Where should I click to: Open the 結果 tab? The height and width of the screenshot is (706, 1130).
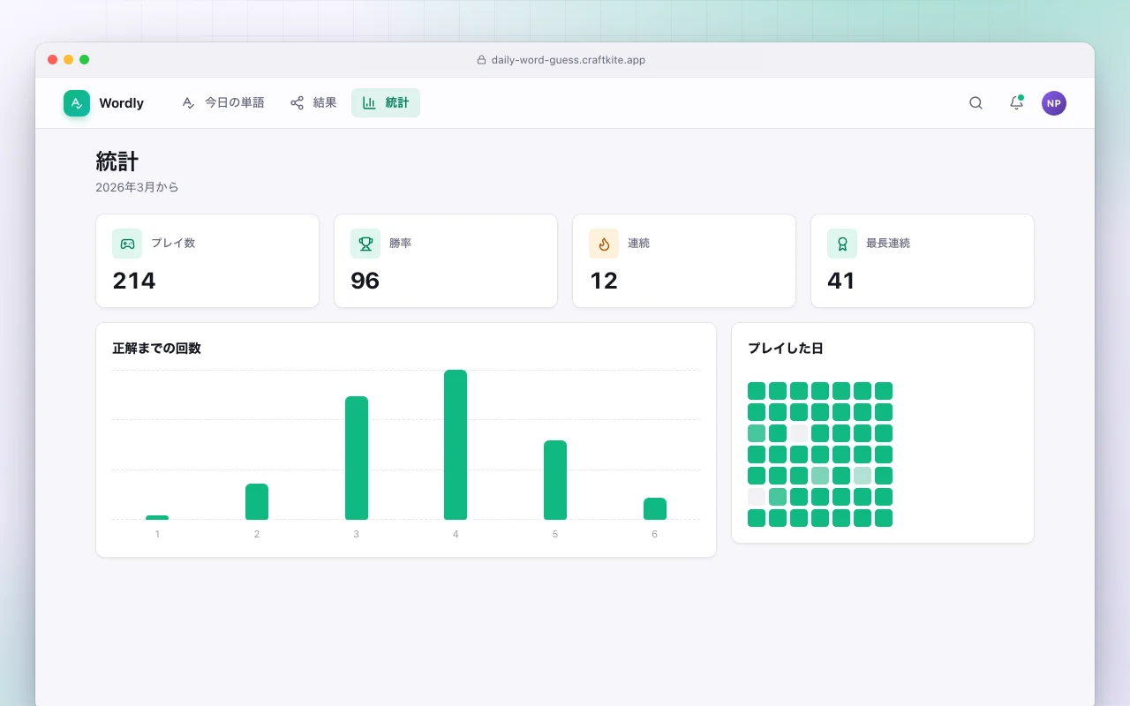coord(313,103)
